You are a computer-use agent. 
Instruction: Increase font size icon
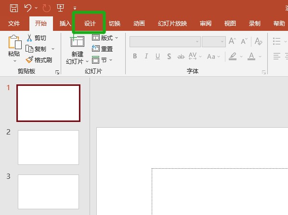[232, 41]
